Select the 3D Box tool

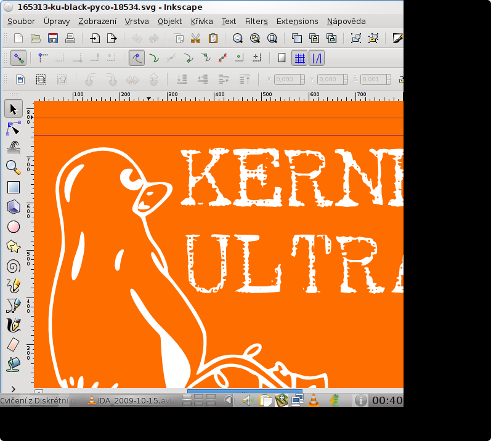[x=13, y=207]
